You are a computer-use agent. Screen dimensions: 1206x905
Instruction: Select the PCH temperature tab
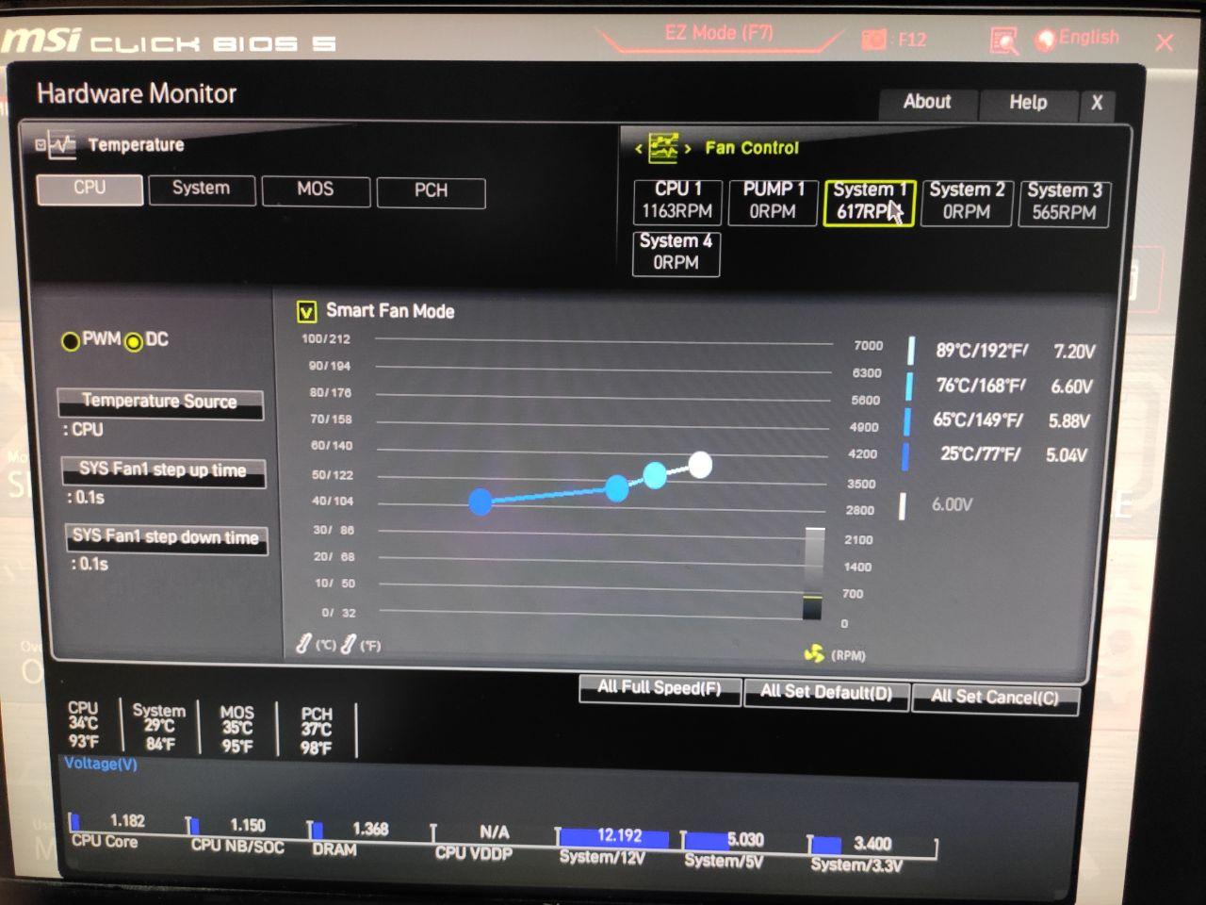[431, 191]
